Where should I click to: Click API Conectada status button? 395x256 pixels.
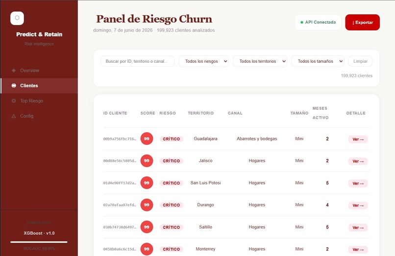click(318, 22)
